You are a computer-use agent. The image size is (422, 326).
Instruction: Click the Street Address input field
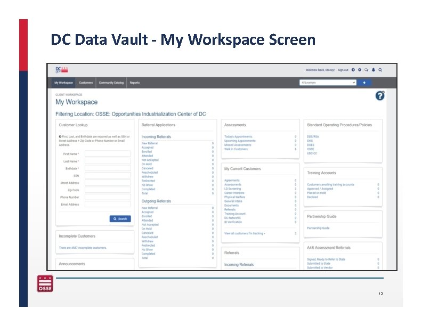(x=108, y=183)
